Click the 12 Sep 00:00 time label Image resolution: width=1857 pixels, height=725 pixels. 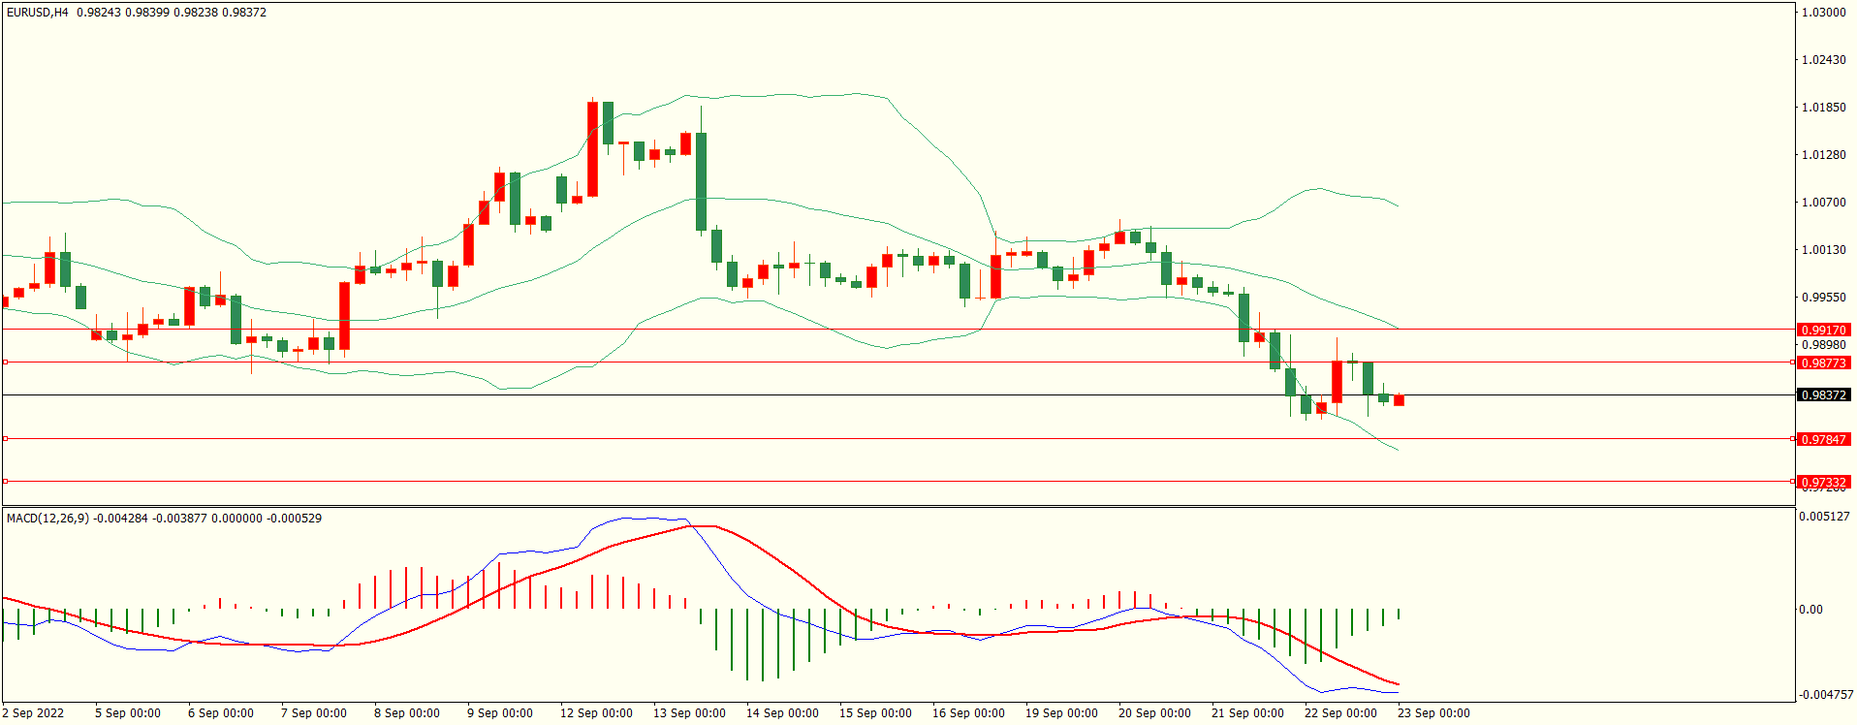596,713
